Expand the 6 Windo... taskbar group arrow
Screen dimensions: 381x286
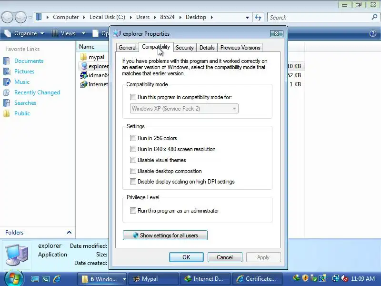tap(124, 279)
